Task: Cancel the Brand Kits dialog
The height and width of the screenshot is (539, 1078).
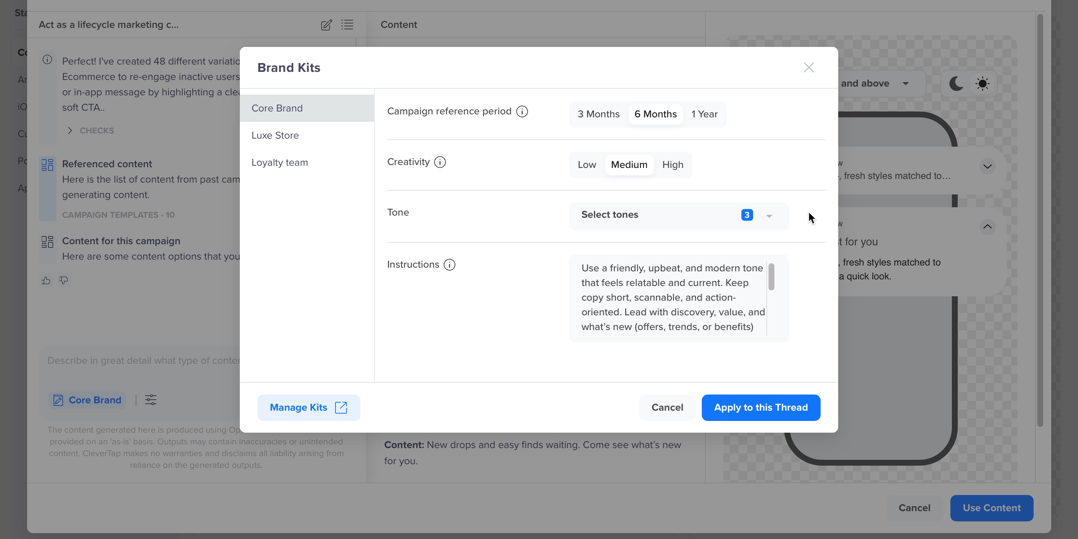Action: click(667, 407)
